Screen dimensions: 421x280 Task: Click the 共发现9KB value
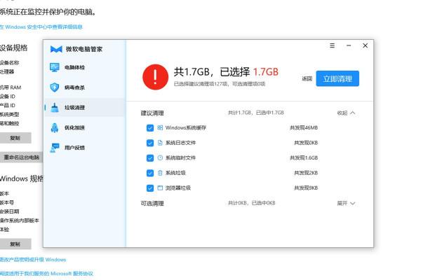[x=306, y=188]
